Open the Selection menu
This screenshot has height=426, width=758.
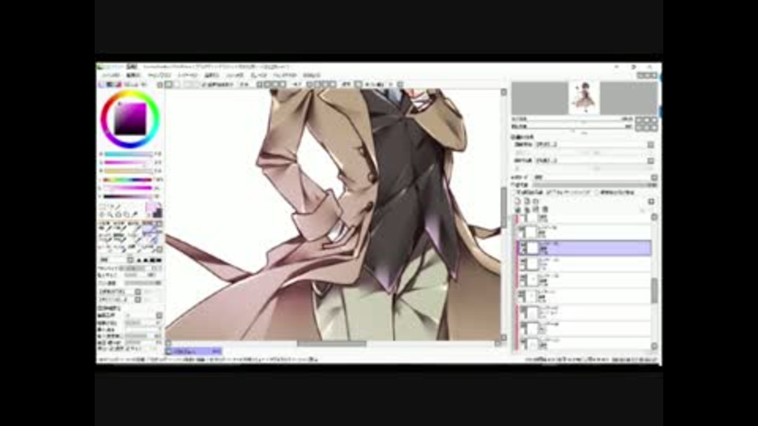click(212, 76)
